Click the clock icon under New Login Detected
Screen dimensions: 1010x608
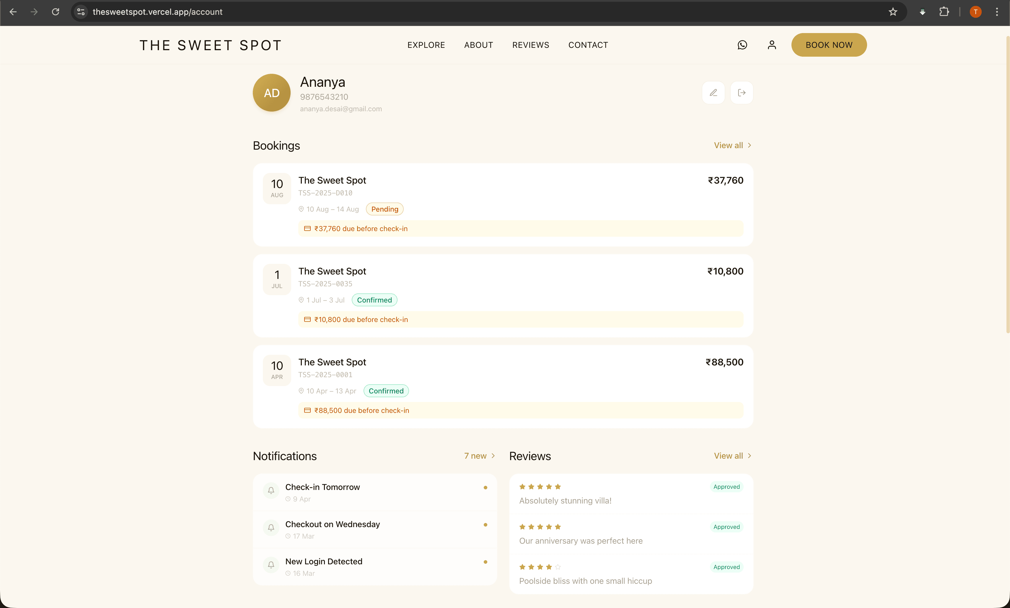[288, 573]
